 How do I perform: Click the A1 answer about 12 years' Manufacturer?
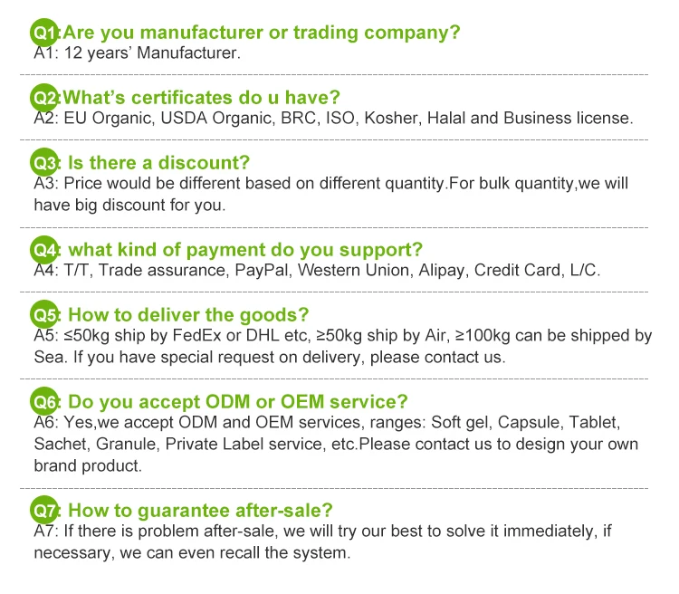tap(138, 53)
